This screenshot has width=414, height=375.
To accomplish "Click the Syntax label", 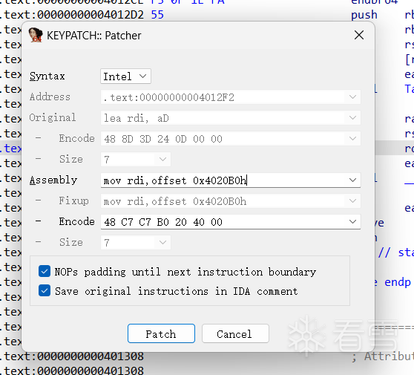I will pos(47,76).
